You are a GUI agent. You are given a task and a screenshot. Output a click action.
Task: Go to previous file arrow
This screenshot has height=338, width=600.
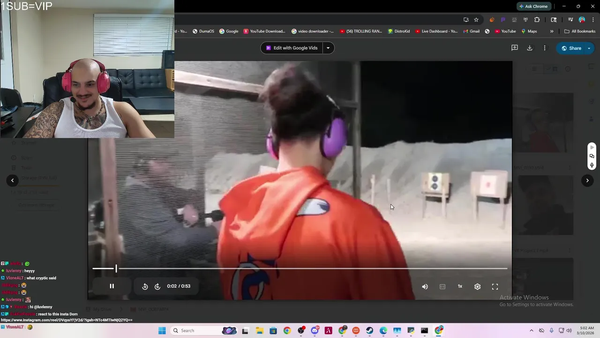click(x=13, y=180)
